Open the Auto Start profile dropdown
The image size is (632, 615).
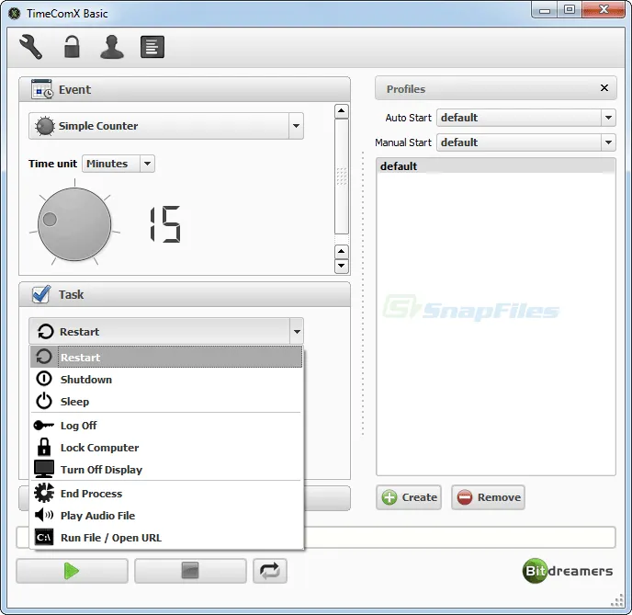(526, 118)
